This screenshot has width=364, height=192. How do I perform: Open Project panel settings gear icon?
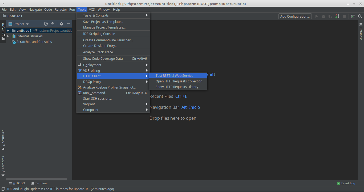click(x=61, y=24)
